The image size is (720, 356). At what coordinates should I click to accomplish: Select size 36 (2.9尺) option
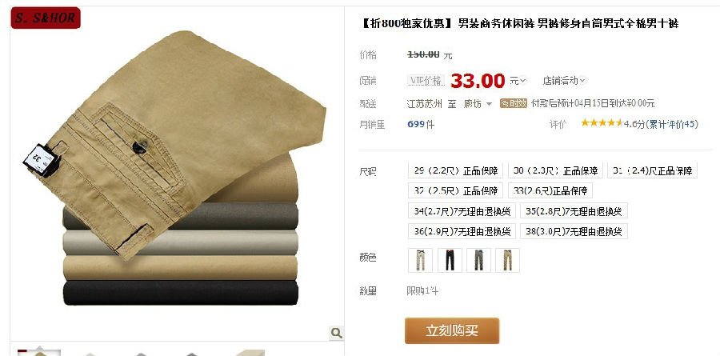tap(462, 231)
